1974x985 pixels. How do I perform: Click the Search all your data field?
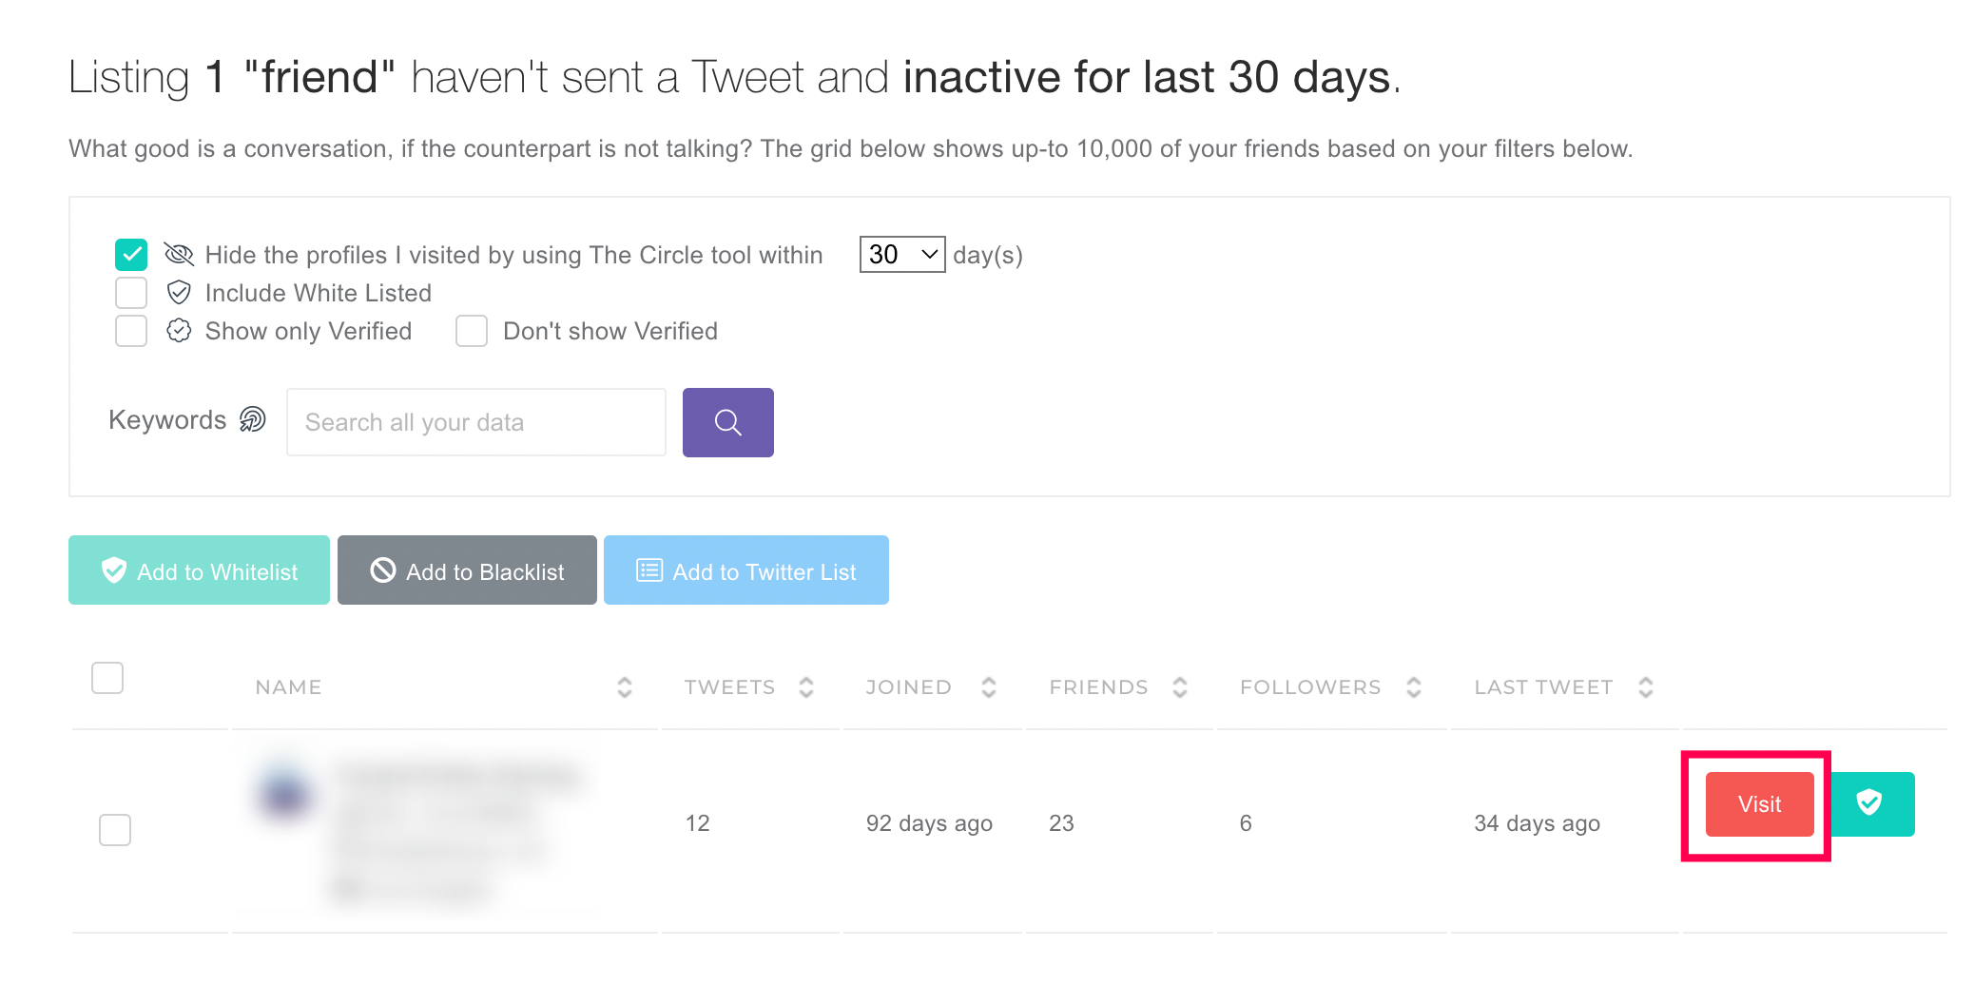(x=475, y=422)
